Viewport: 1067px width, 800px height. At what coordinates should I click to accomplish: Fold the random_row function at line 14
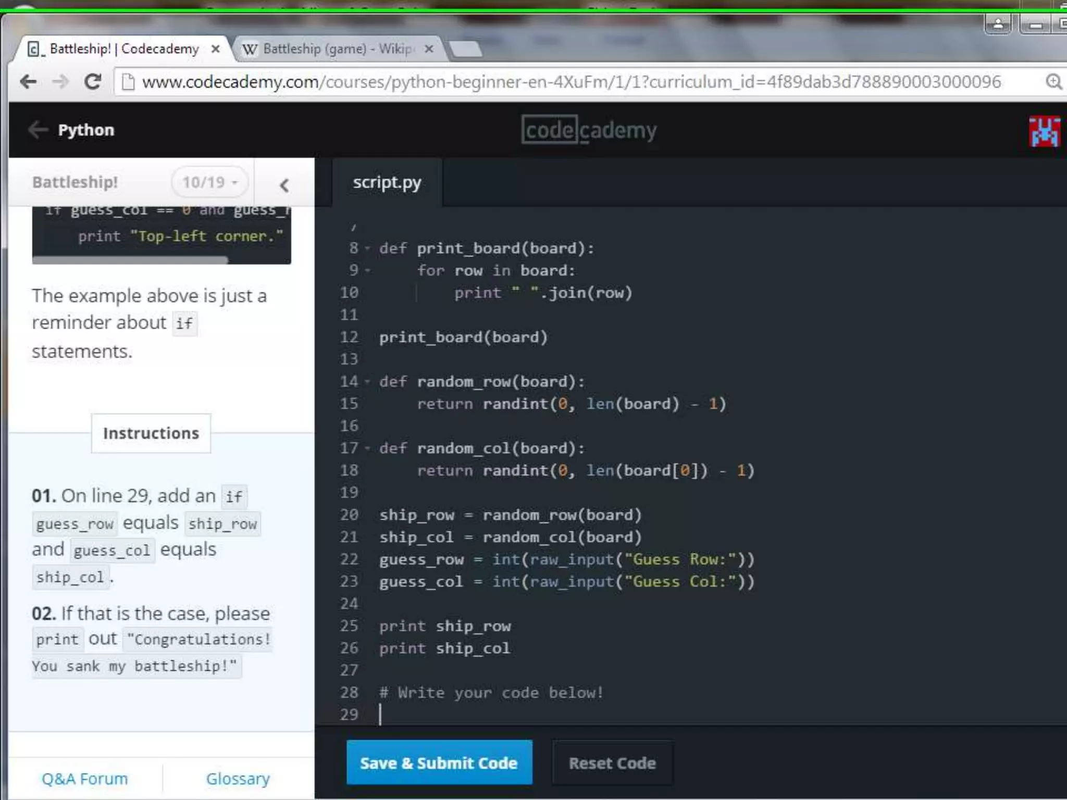(368, 382)
